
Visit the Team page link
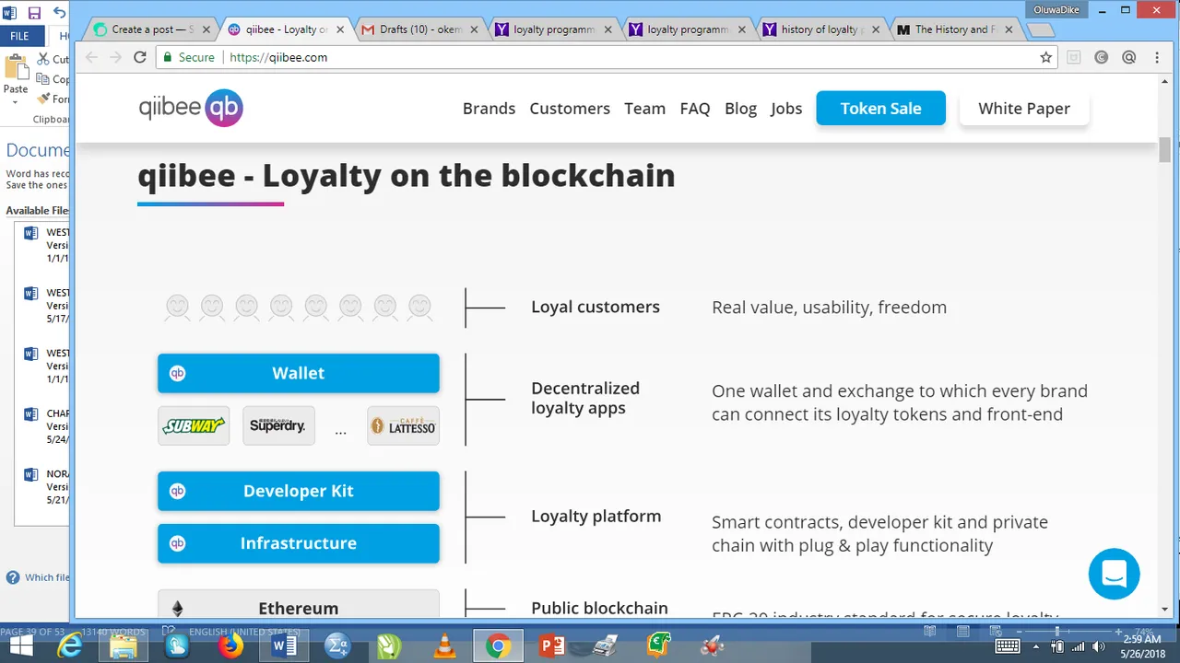tap(644, 108)
